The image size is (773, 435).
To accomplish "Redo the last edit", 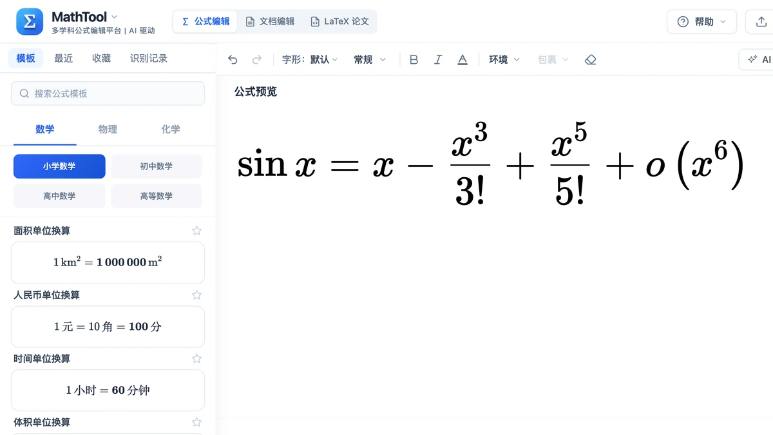I will tap(257, 60).
